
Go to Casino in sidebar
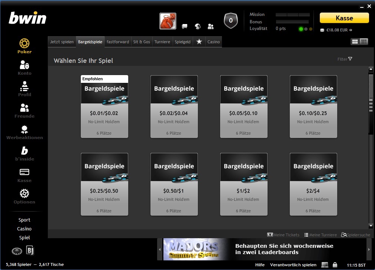point(24,229)
